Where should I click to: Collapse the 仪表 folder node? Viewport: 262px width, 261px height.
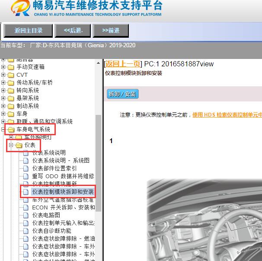(x=11, y=145)
